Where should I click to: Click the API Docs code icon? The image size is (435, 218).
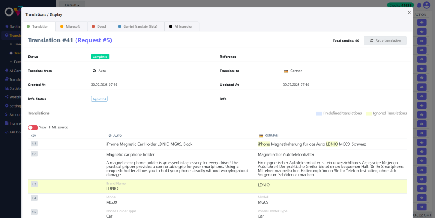pos(7,132)
